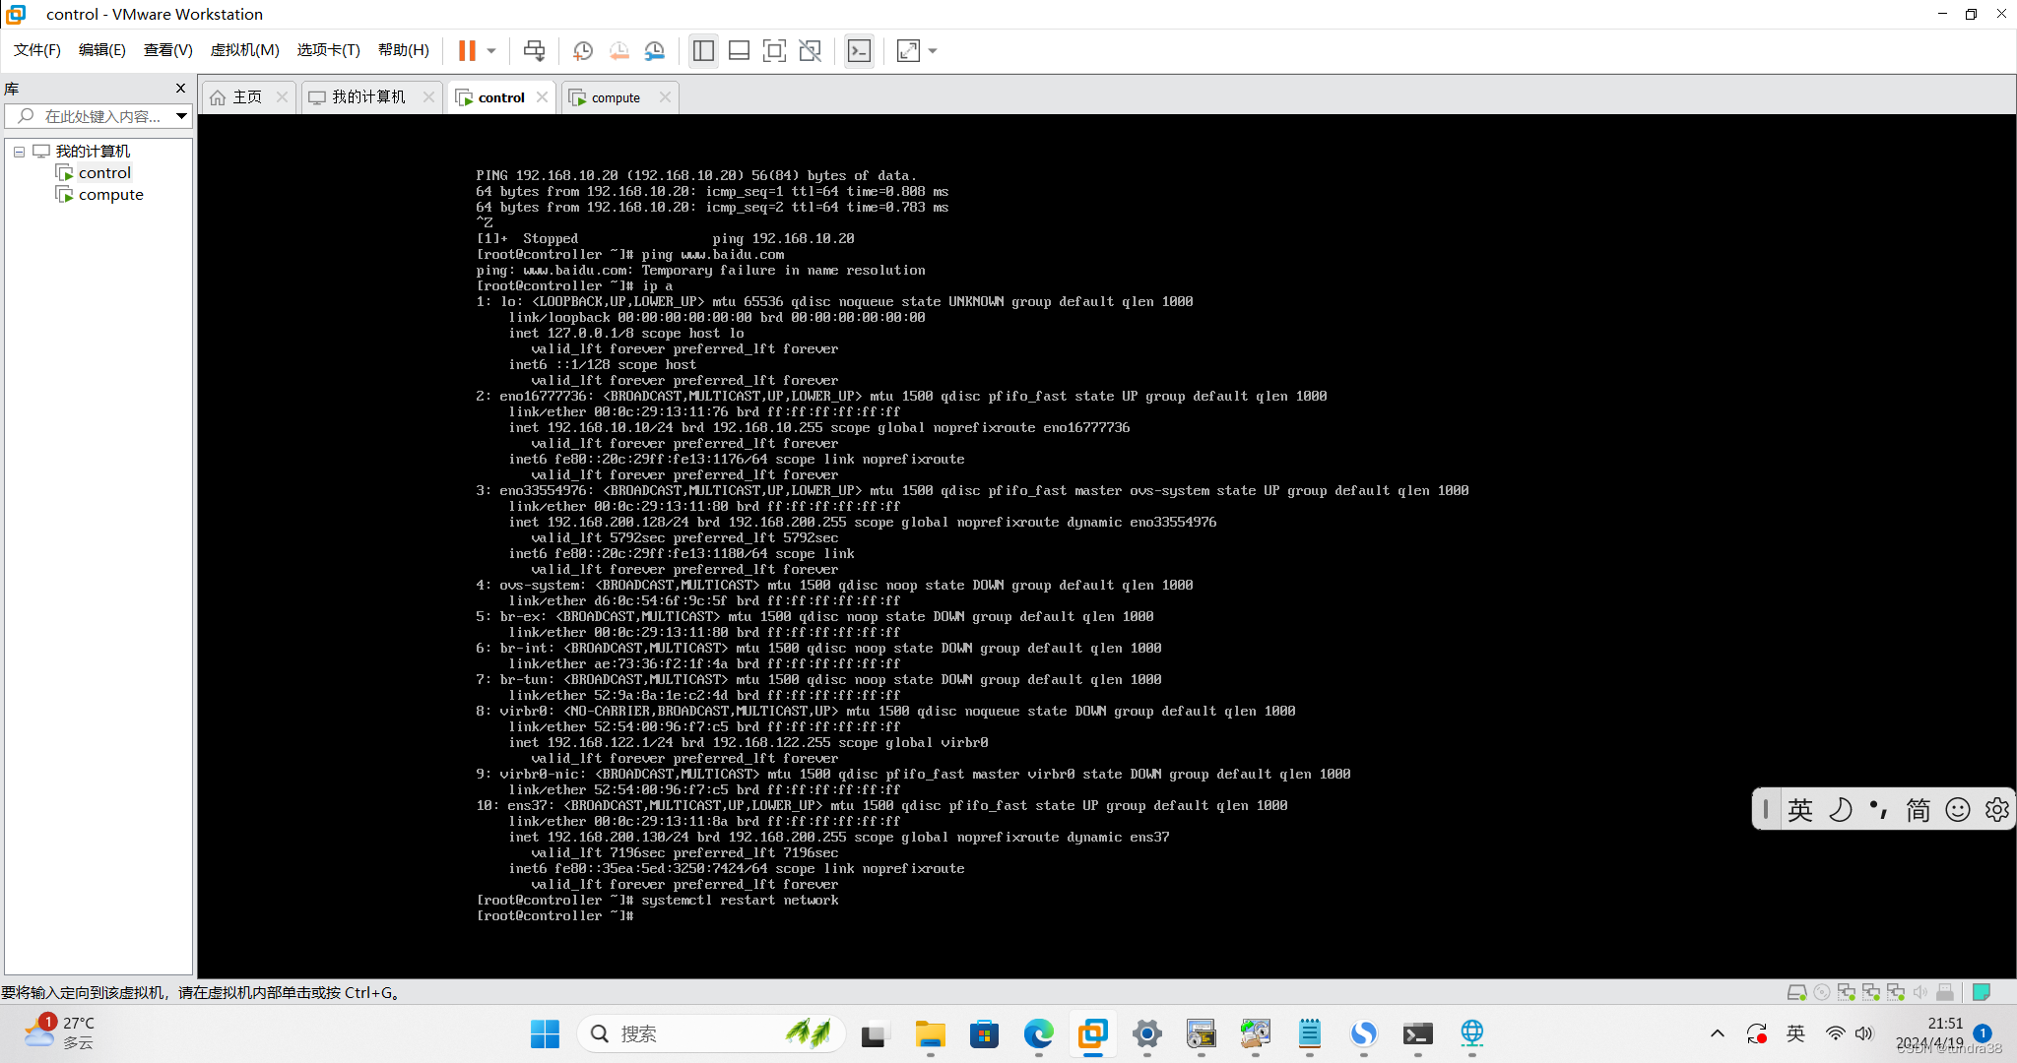Open IME emoji panel smiley icon

click(x=1958, y=809)
